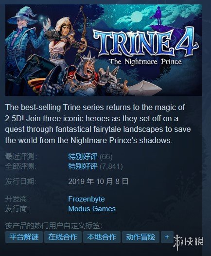Click the release date 2019年10月8日
This screenshot has width=211, height=256.
(98, 182)
